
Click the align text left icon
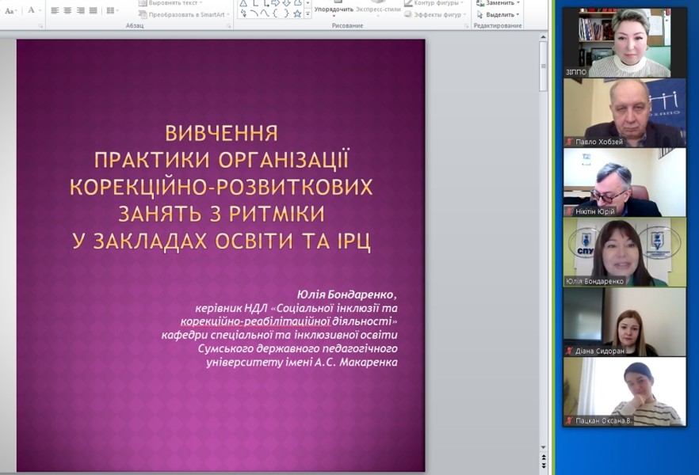point(55,10)
